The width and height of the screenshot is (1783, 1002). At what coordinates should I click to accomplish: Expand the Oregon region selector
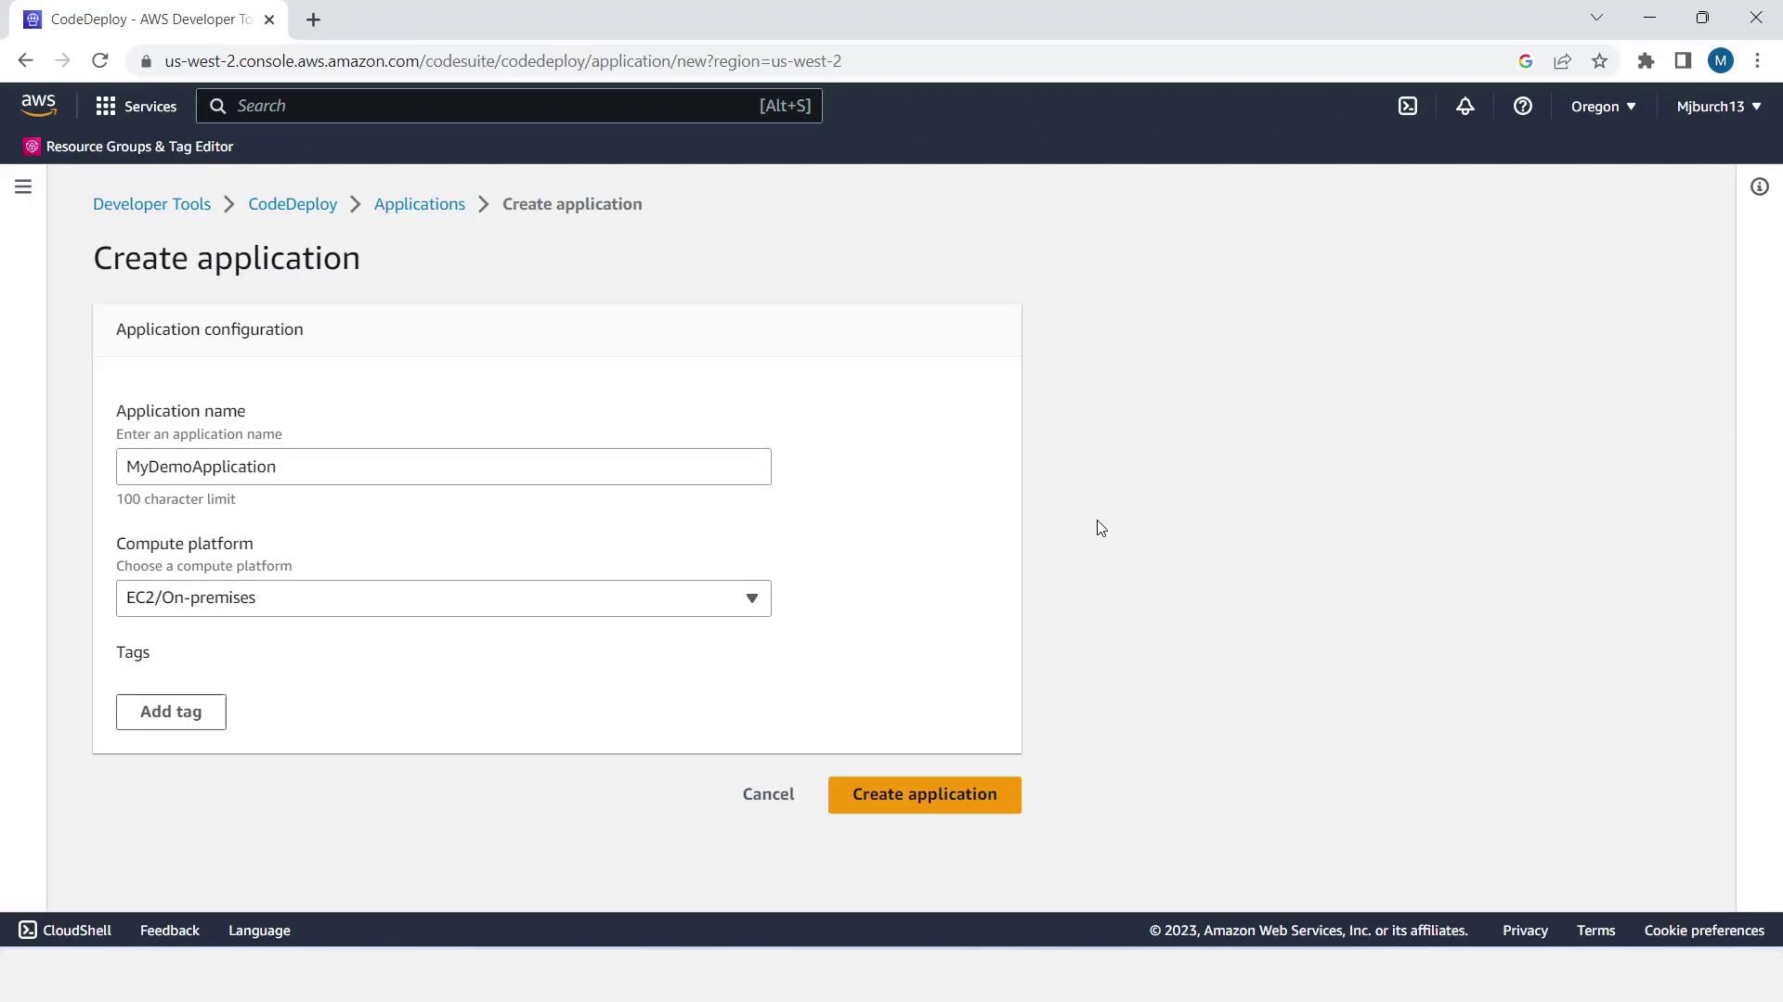pos(1603,106)
